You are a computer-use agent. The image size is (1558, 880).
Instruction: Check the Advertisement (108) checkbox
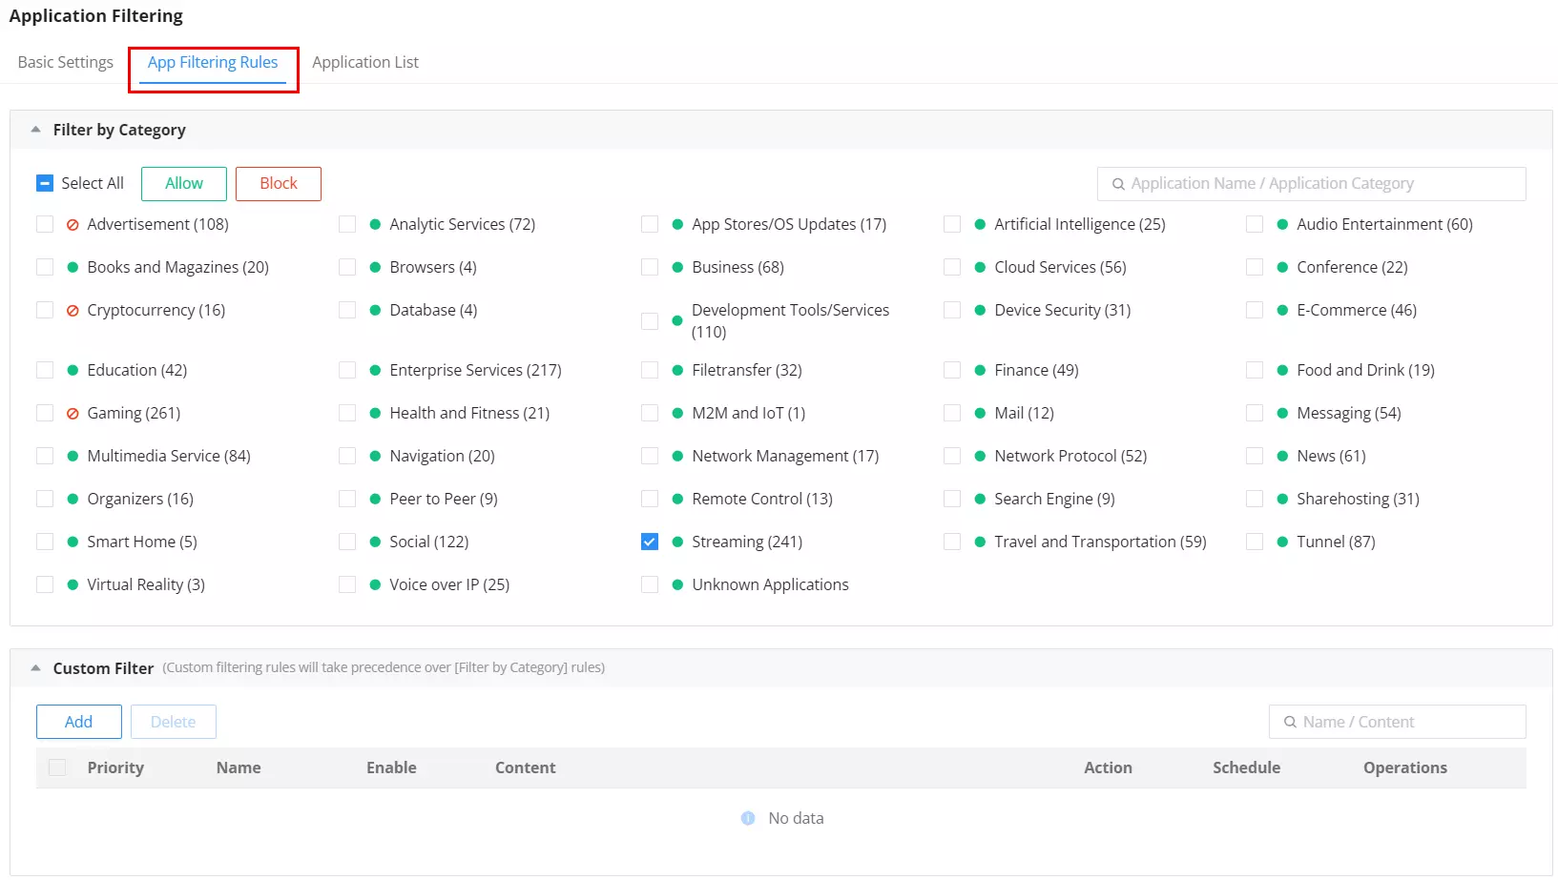pos(45,224)
